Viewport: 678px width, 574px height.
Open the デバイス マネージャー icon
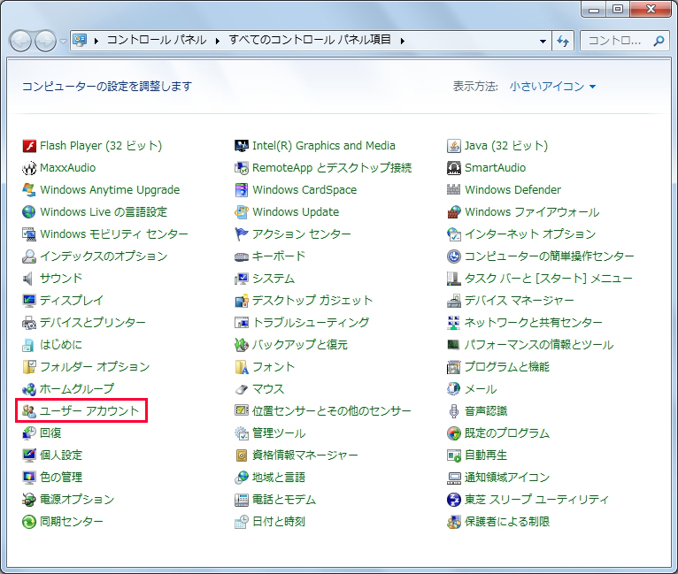[x=453, y=301]
